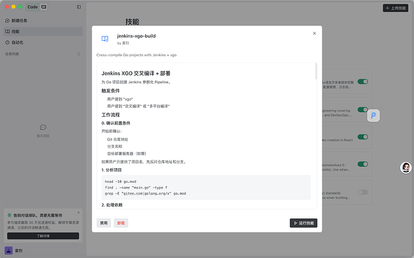Click the description Cross-compile Go projects with Jenkins + xgo
Screen dimensions: 414x258
click(x=137, y=55)
